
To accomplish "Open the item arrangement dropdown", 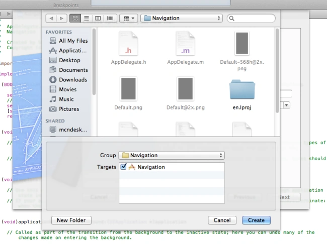I will coord(128,18).
